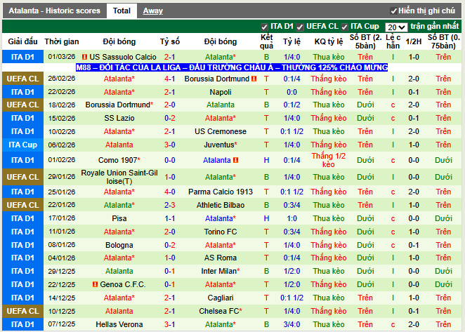This screenshot has width=465, height=332.
Task: Click the 0:0 odds for Napoli match
Action: tap(292, 92)
